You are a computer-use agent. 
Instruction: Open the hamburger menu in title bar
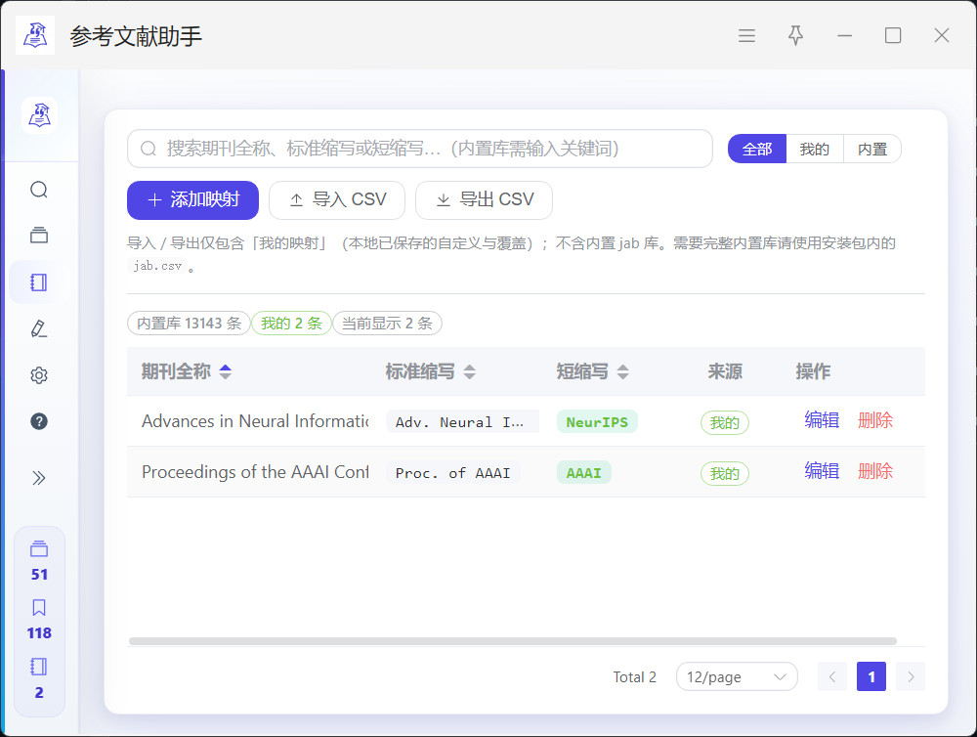(746, 35)
